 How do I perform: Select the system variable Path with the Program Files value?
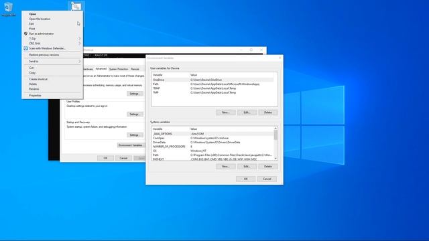click(x=212, y=155)
